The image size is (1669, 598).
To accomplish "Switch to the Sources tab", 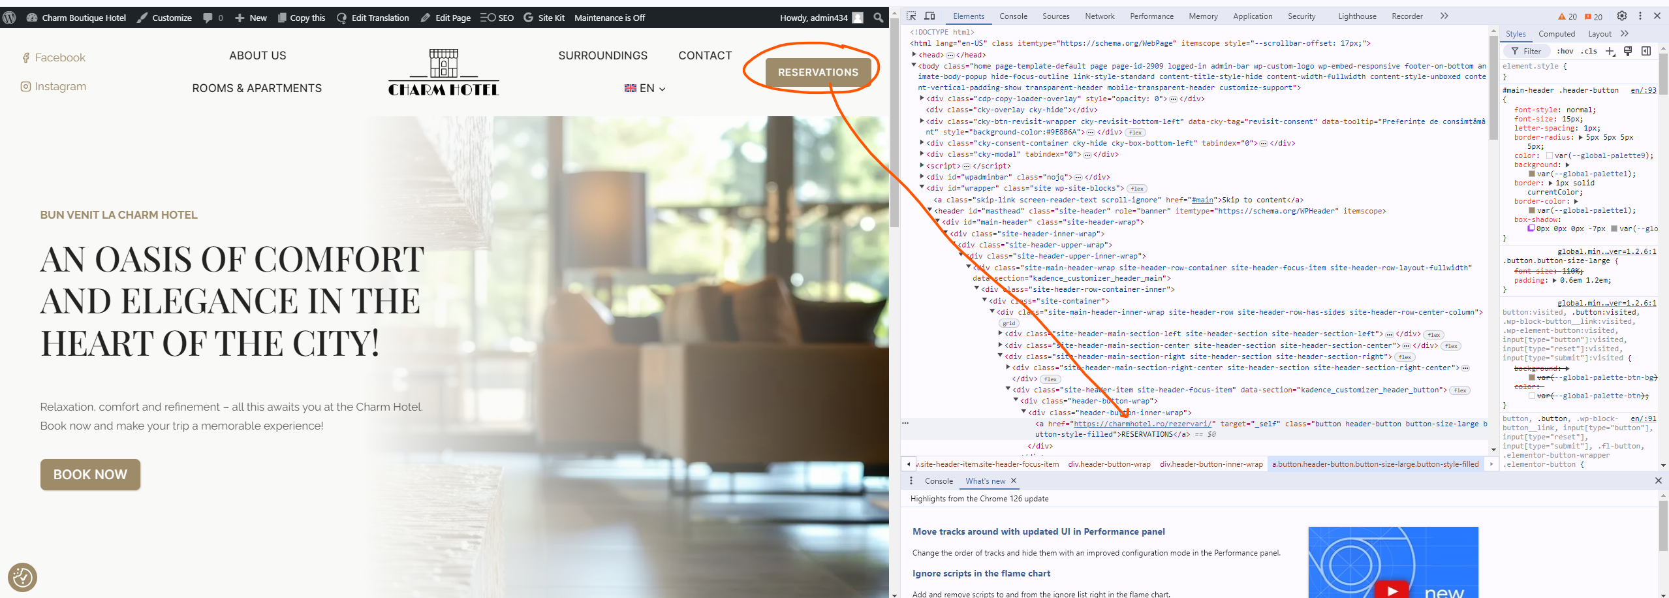I will pos(1055,16).
